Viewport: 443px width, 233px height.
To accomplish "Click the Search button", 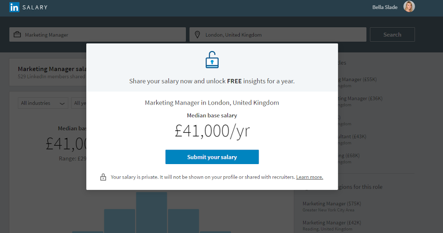I will [x=392, y=34].
